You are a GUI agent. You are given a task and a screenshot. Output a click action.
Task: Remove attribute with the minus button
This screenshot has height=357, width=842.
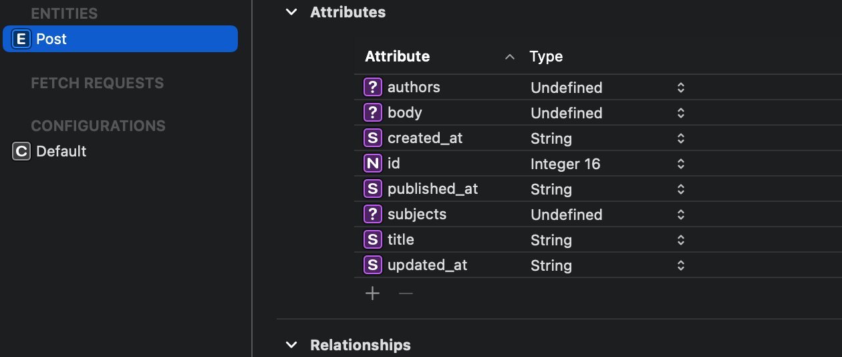(x=406, y=293)
